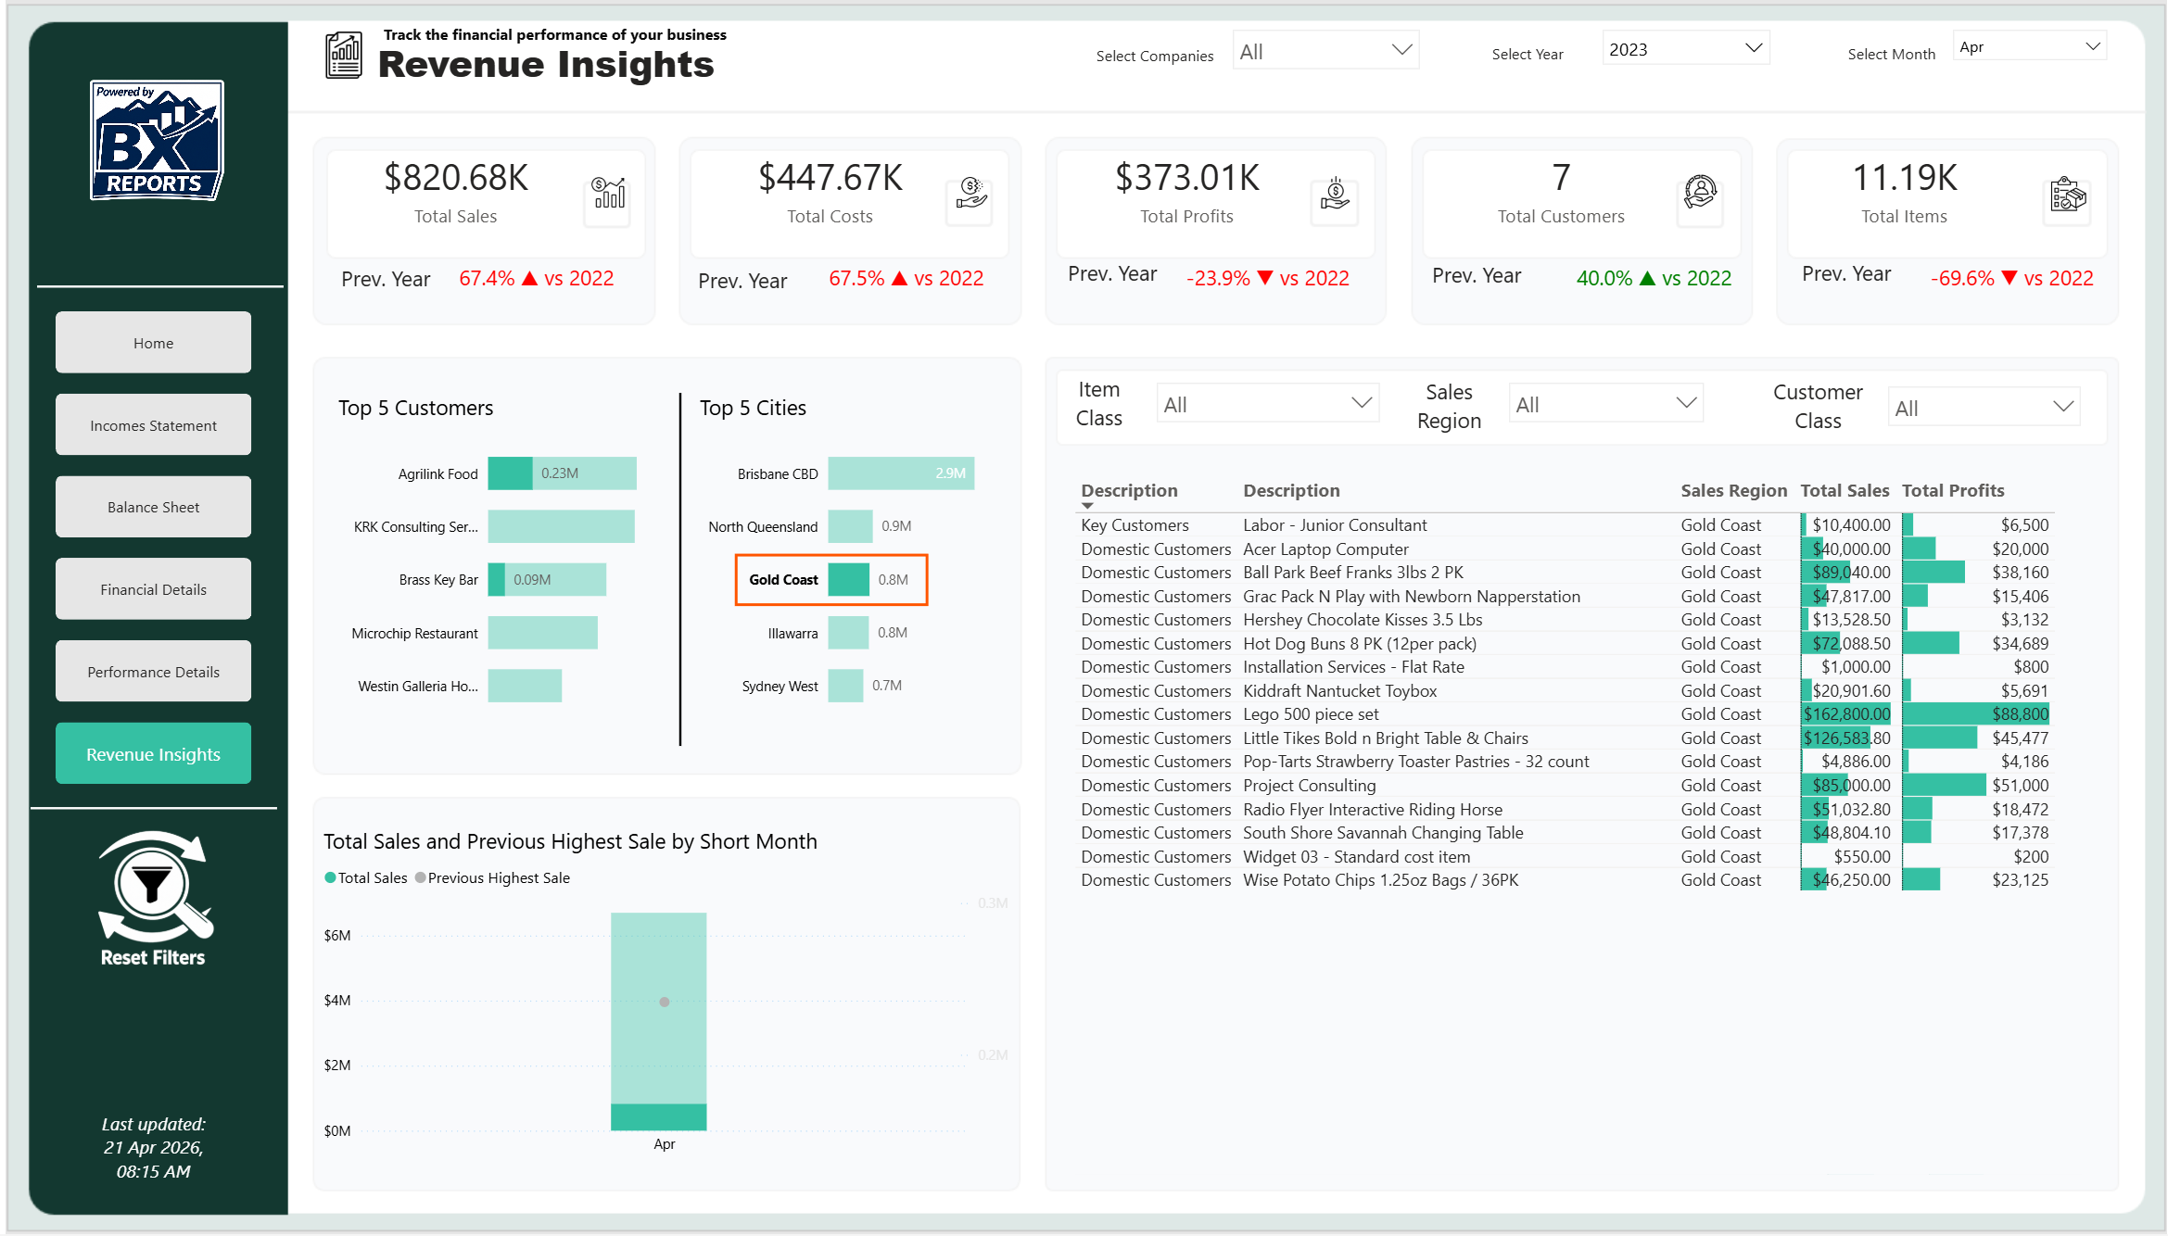
Task: Open the Select Month dropdown
Action: (x=2029, y=46)
